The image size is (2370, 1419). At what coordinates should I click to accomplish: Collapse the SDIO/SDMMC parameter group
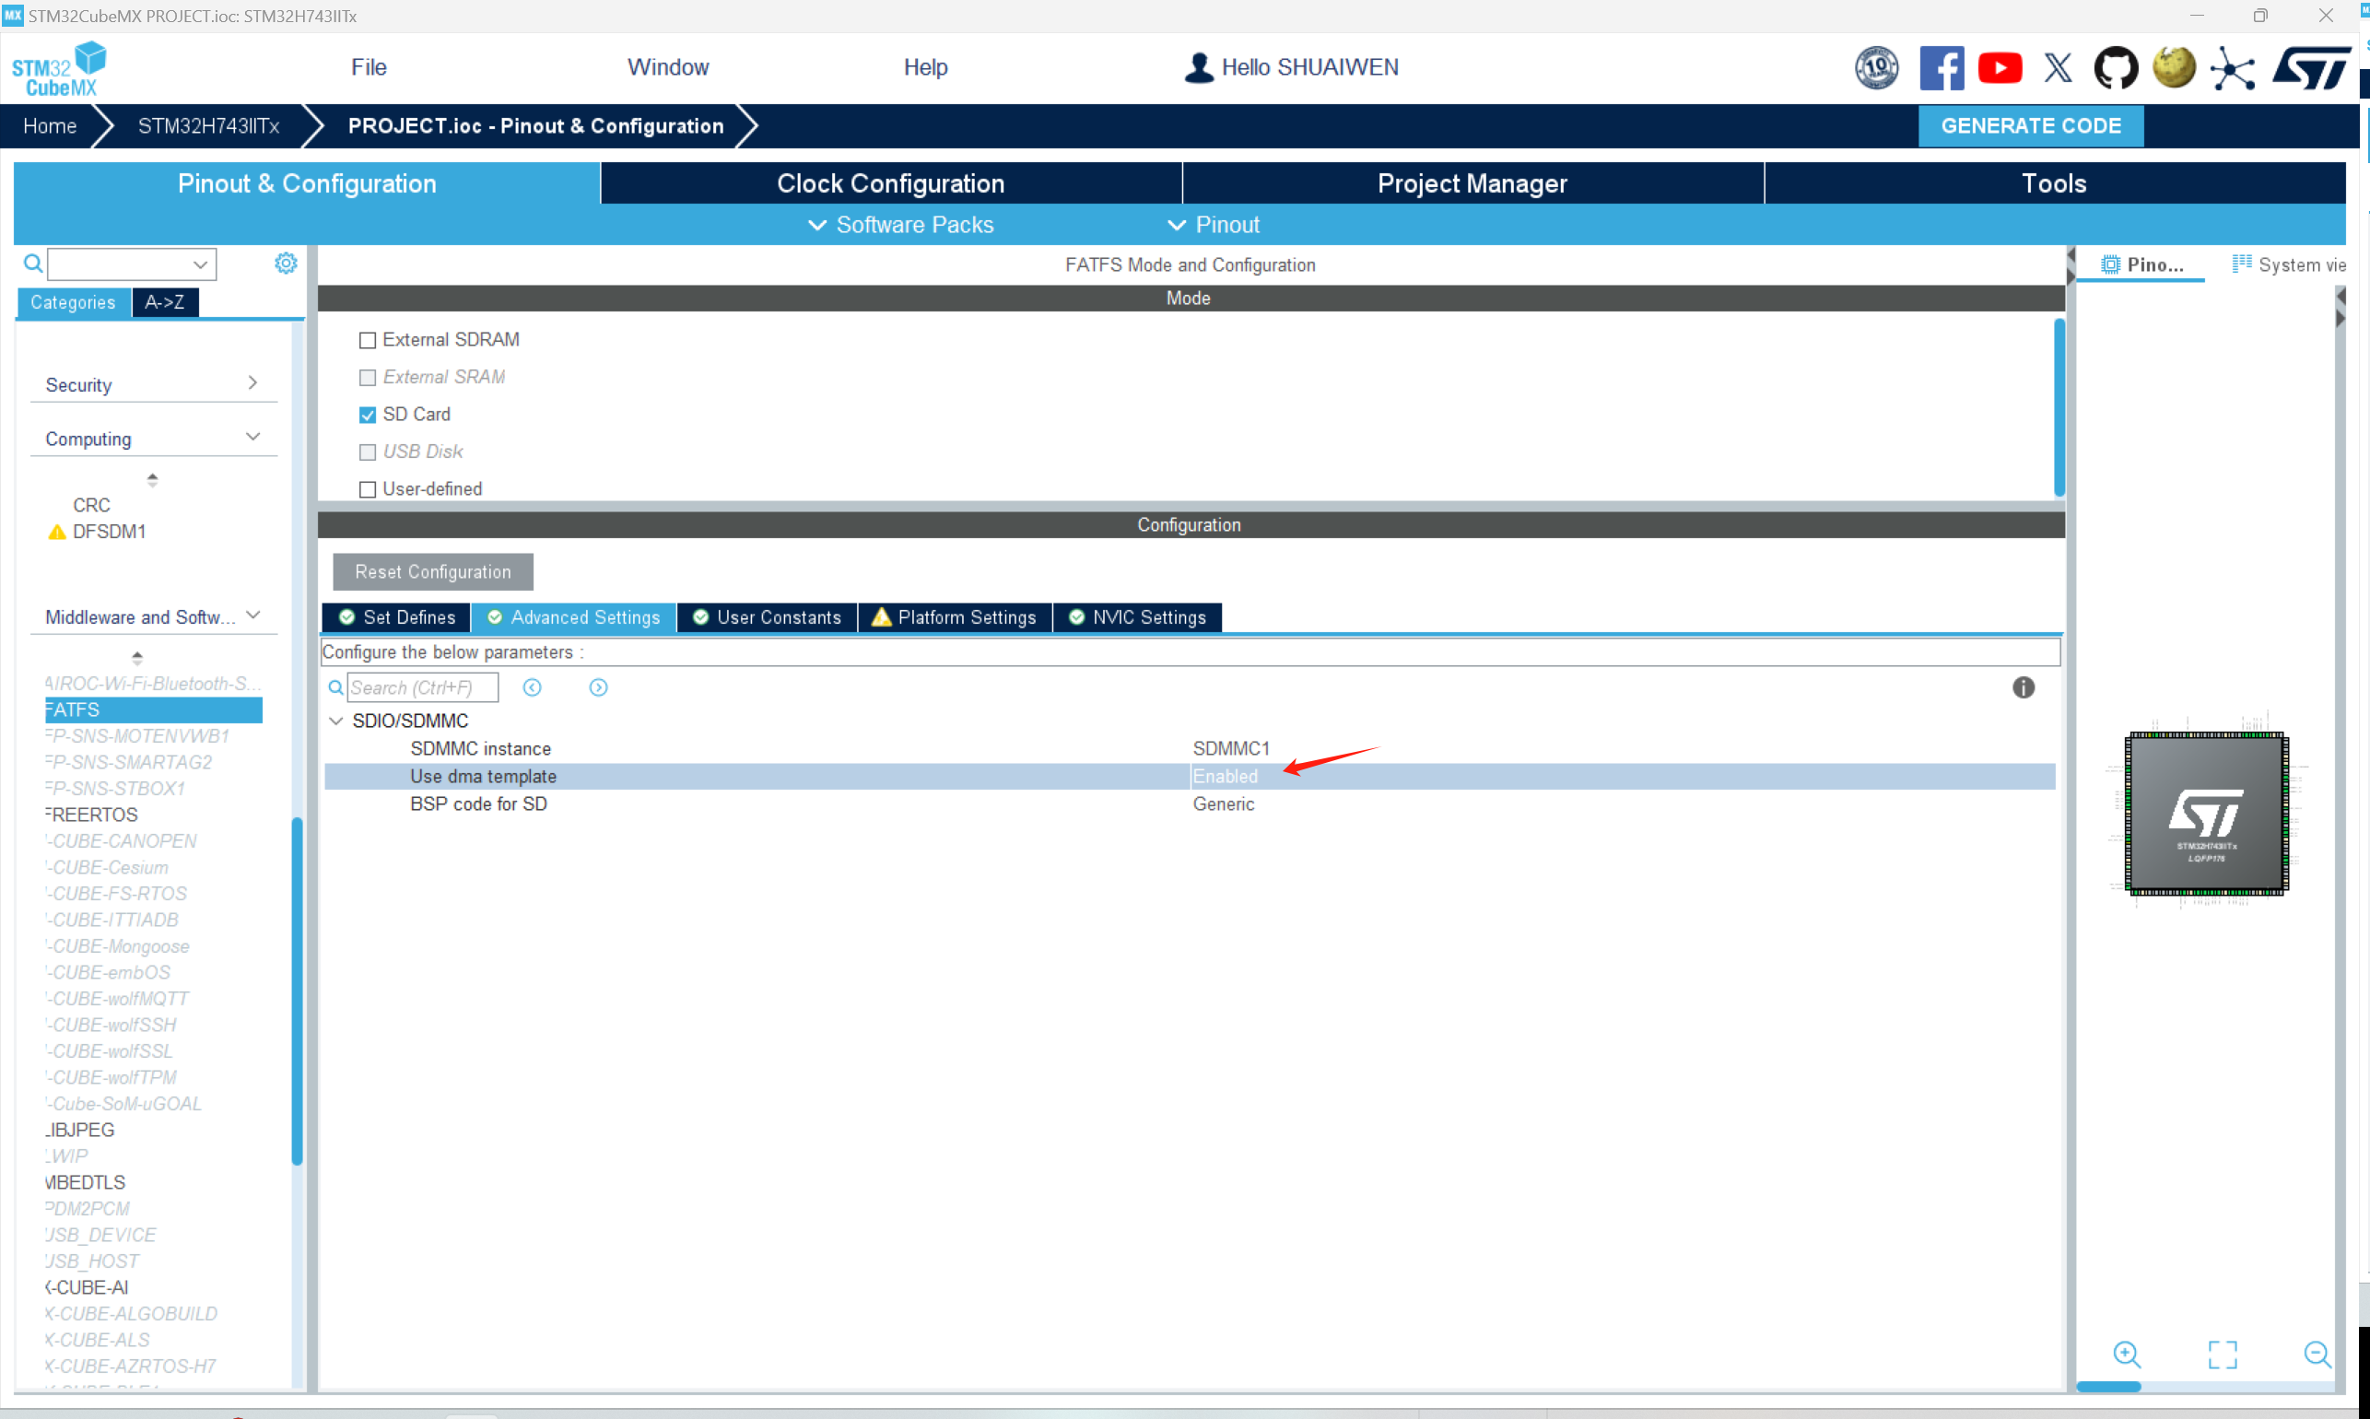coord(335,721)
